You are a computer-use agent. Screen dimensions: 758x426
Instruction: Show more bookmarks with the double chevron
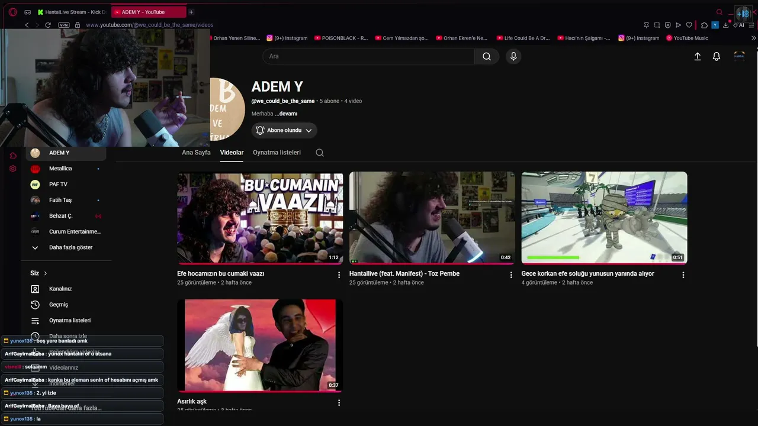pos(753,38)
